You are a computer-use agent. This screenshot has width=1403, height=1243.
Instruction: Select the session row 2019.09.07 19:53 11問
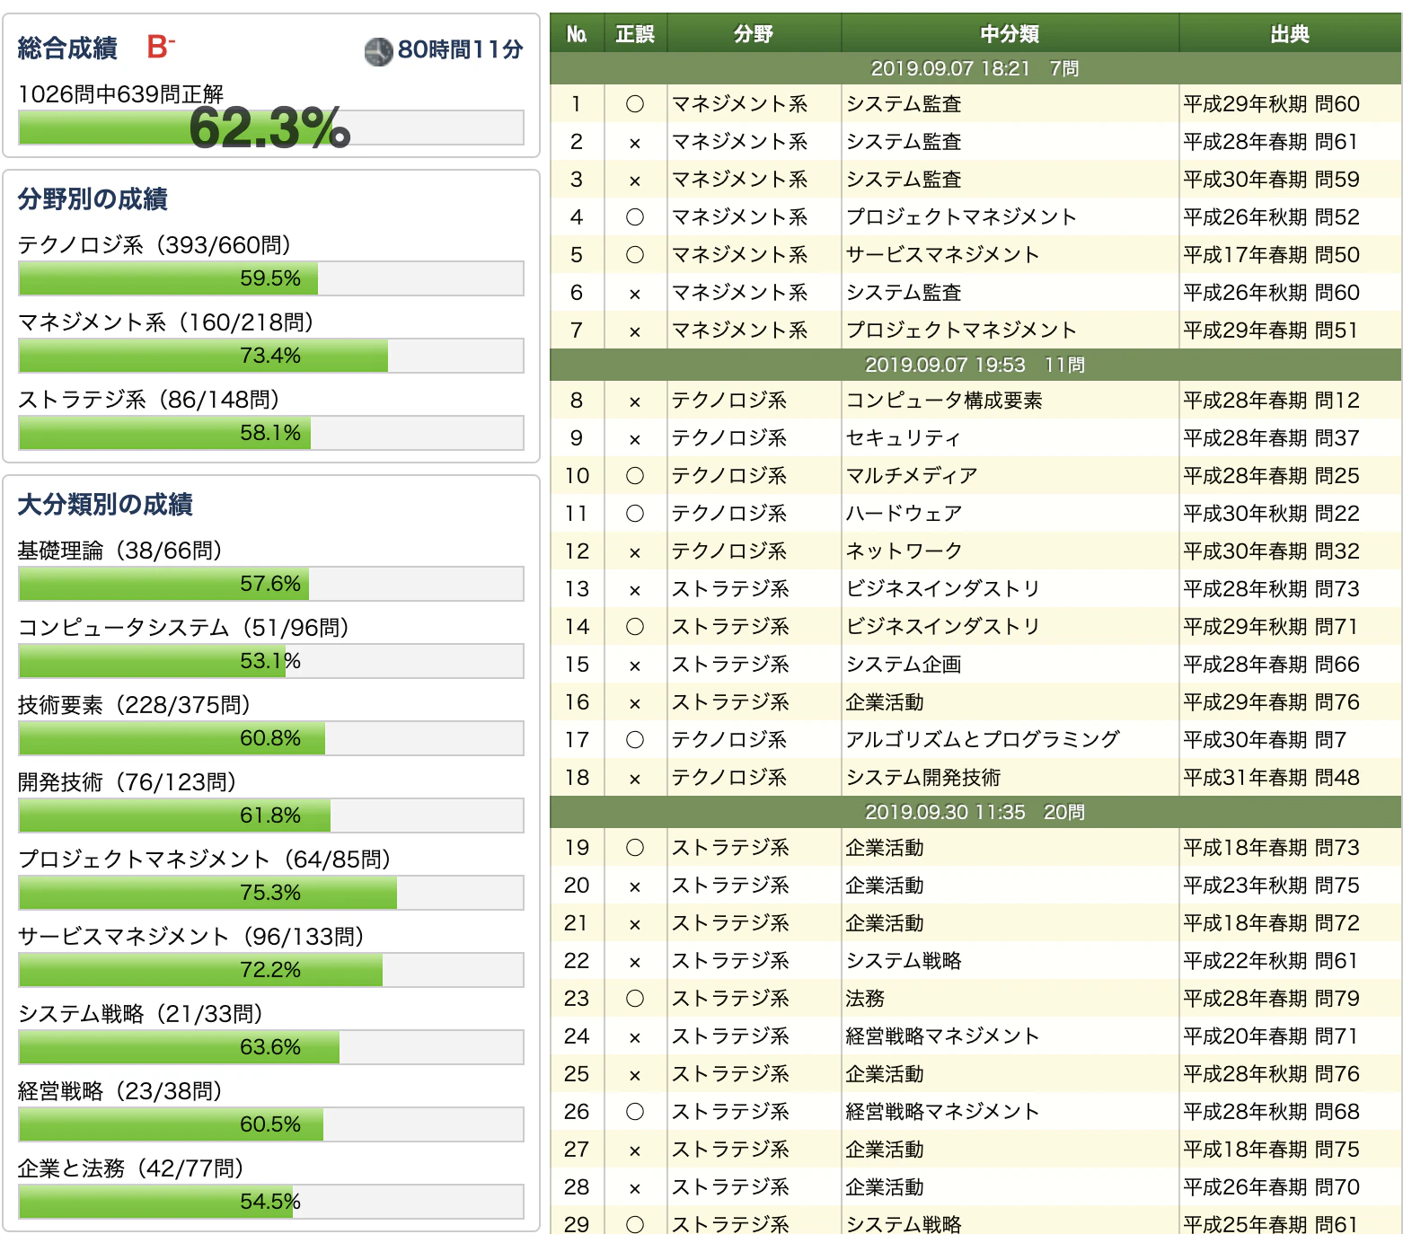pyautogui.click(x=975, y=365)
